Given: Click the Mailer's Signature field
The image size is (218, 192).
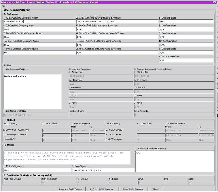Looking at the screenshot, I should point(36,170).
